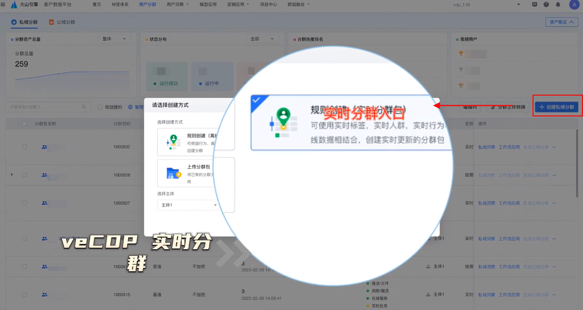Tick the checkbox for row 1000528

coord(25,175)
